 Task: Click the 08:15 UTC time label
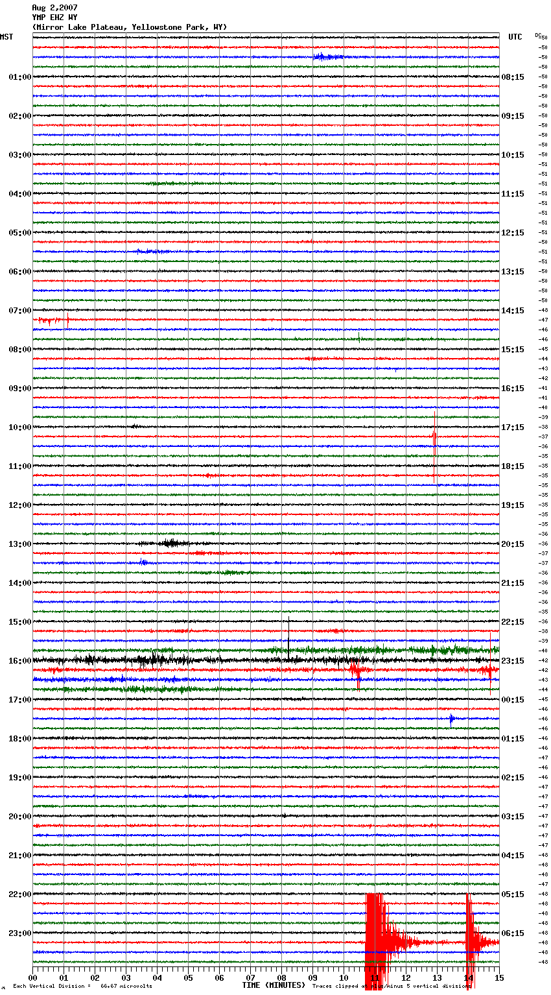[513, 77]
